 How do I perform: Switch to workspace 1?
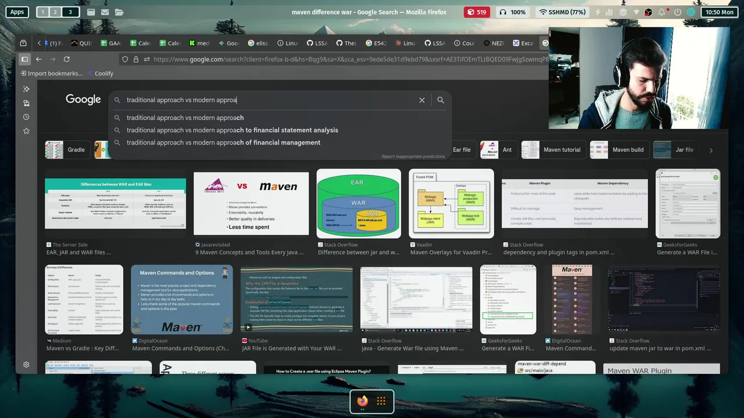(x=42, y=12)
